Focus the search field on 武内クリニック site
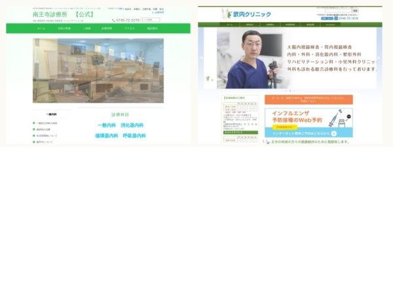The image size is (393, 294). (339, 10)
